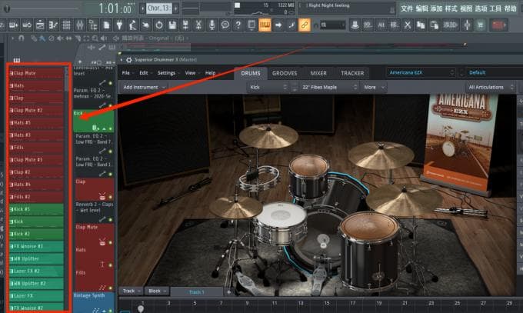
Task: Adjust the main volume knob top left
Action: click(x=7, y=8)
